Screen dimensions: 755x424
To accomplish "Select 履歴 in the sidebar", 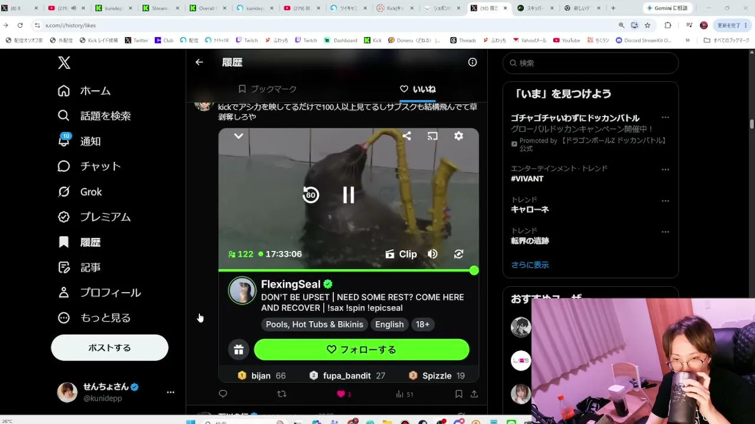I will pos(80,242).
